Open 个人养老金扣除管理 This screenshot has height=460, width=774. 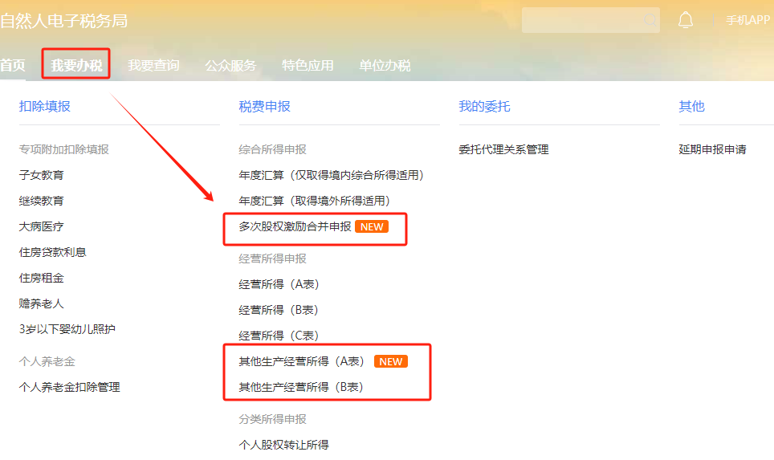69,387
